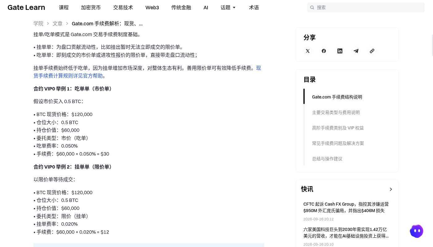The image size is (433, 247).
Task: Jump to 高阶手续费类别及 VIP 权益 section
Action: (x=338, y=128)
